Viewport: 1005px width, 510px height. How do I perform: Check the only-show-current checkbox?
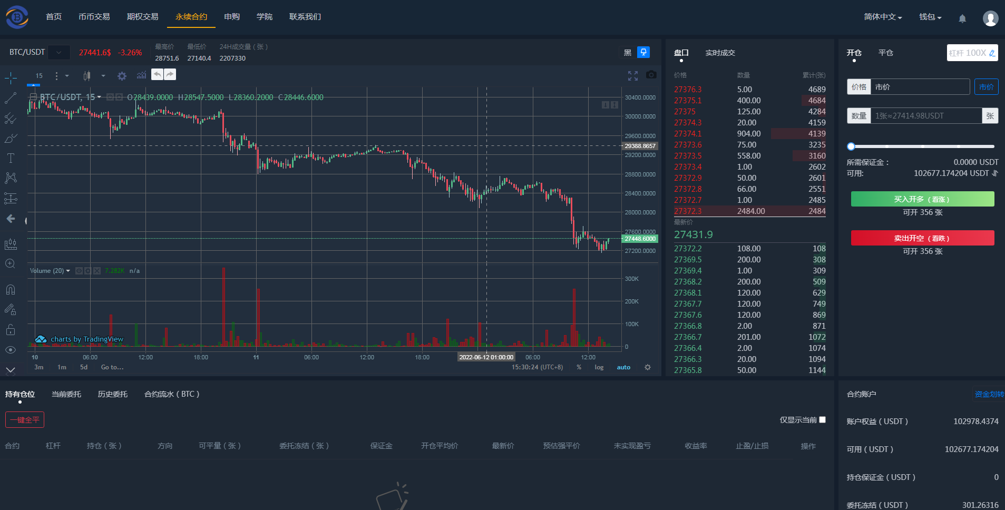(x=823, y=419)
